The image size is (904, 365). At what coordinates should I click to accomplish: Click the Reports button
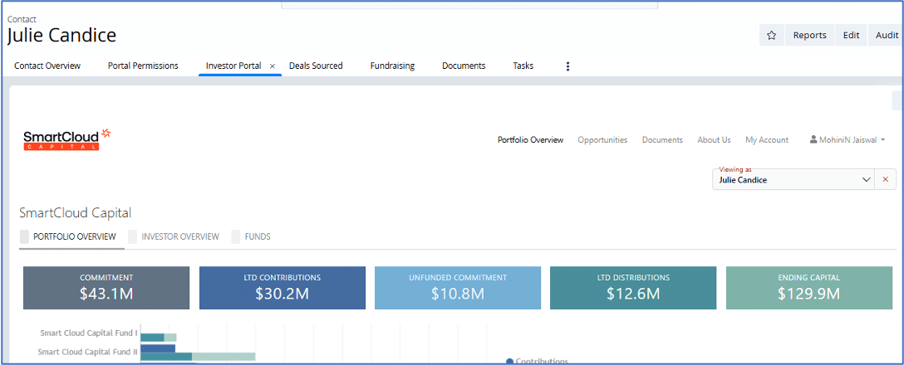[x=809, y=35]
